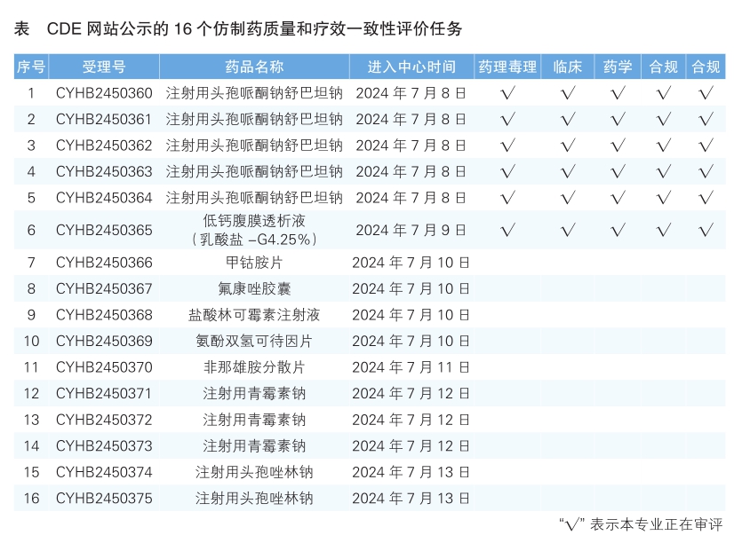Screen dimensions: 734x543
Task: Click the date 2024 年 7 月 11 日
Action: click(411, 367)
